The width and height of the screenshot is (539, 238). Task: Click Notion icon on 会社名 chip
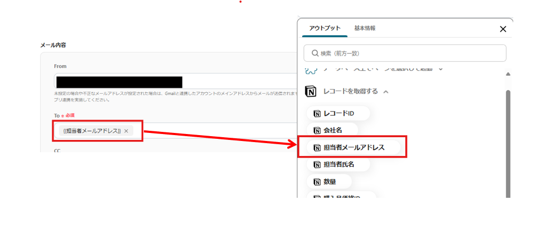pos(317,130)
